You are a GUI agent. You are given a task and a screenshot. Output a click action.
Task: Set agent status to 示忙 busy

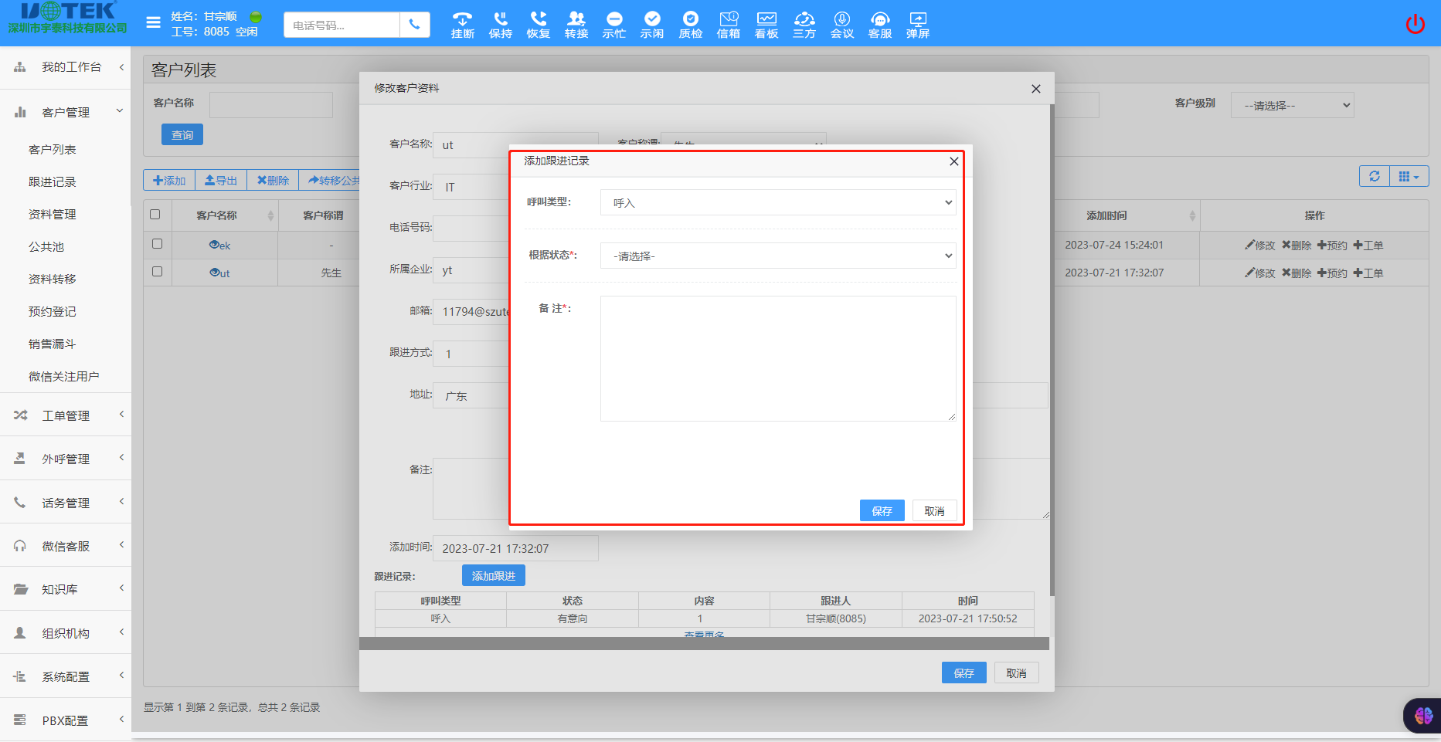pos(613,23)
